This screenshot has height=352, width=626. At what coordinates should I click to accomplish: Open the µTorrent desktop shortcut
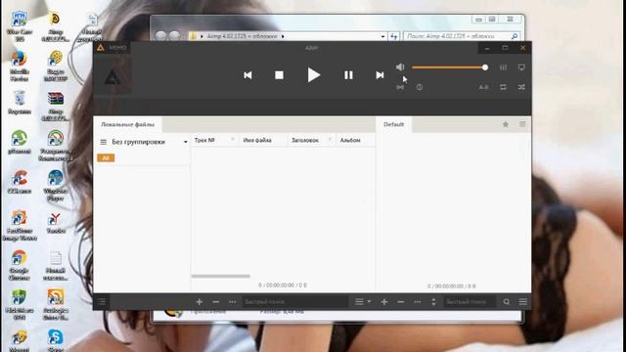[x=20, y=142]
